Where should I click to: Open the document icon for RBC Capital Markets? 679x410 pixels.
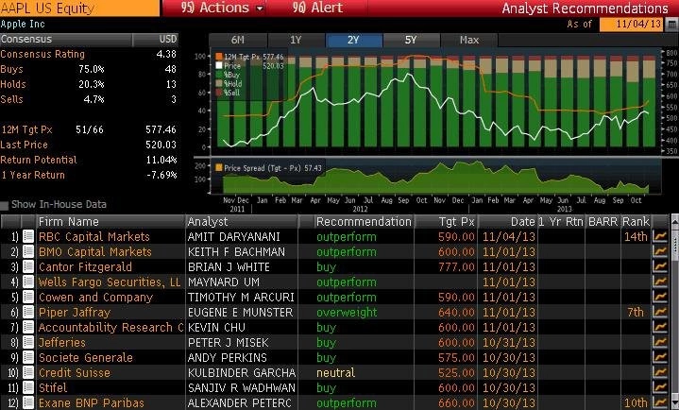click(28, 236)
